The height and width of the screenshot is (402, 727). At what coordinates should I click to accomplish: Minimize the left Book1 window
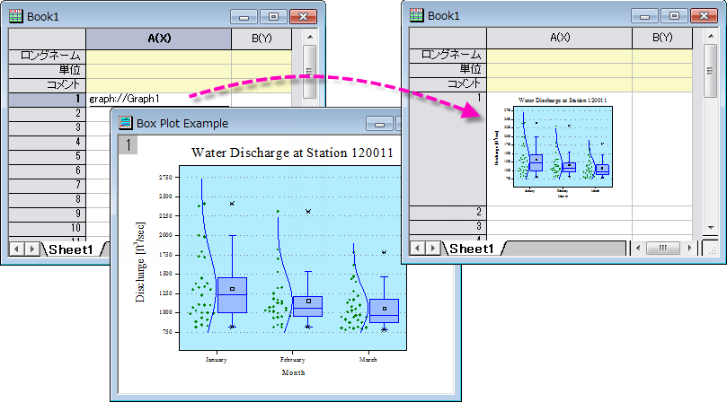(x=244, y=17)
